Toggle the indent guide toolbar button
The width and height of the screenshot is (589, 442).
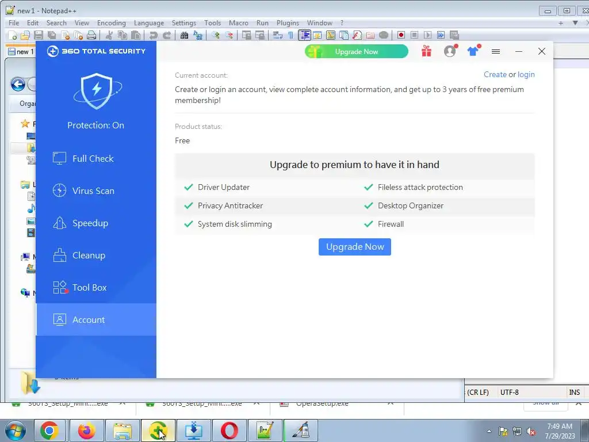point(305,35)
